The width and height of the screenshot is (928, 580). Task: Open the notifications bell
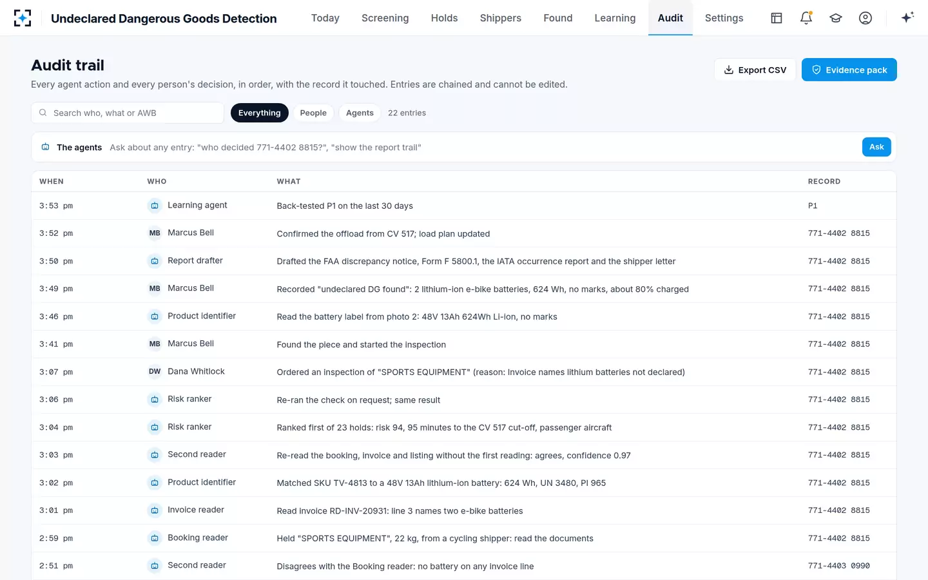806,18
